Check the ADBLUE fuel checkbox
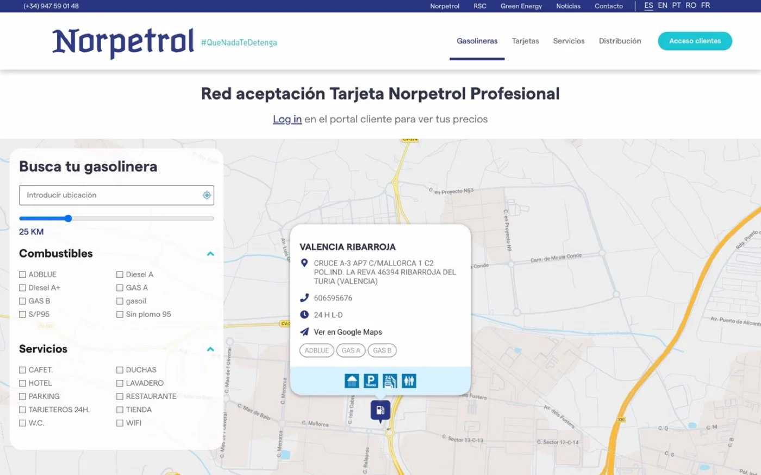The width and height of the screenshot is (761, 475). coord(22,275)
